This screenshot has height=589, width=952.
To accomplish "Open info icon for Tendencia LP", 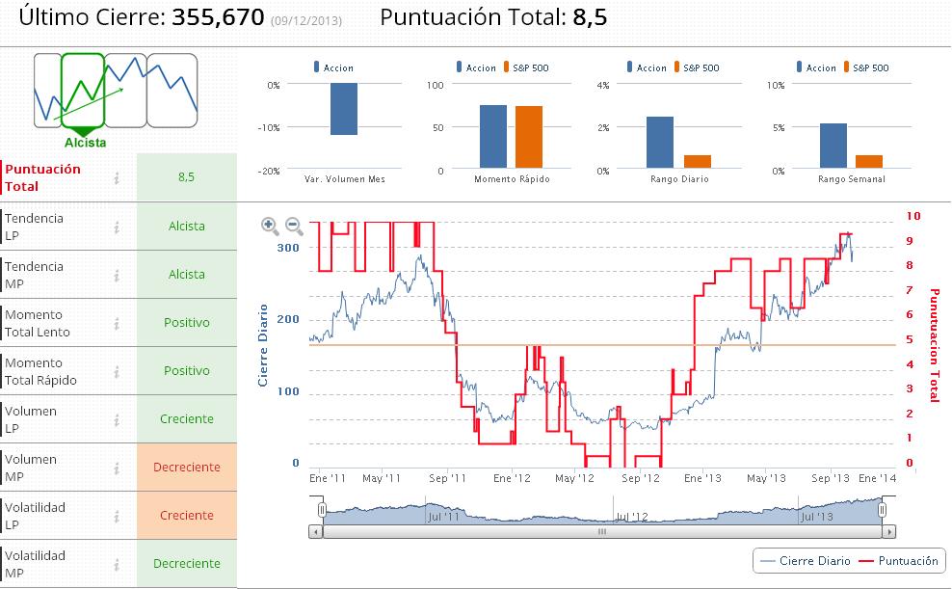I will tap(117, 228).
